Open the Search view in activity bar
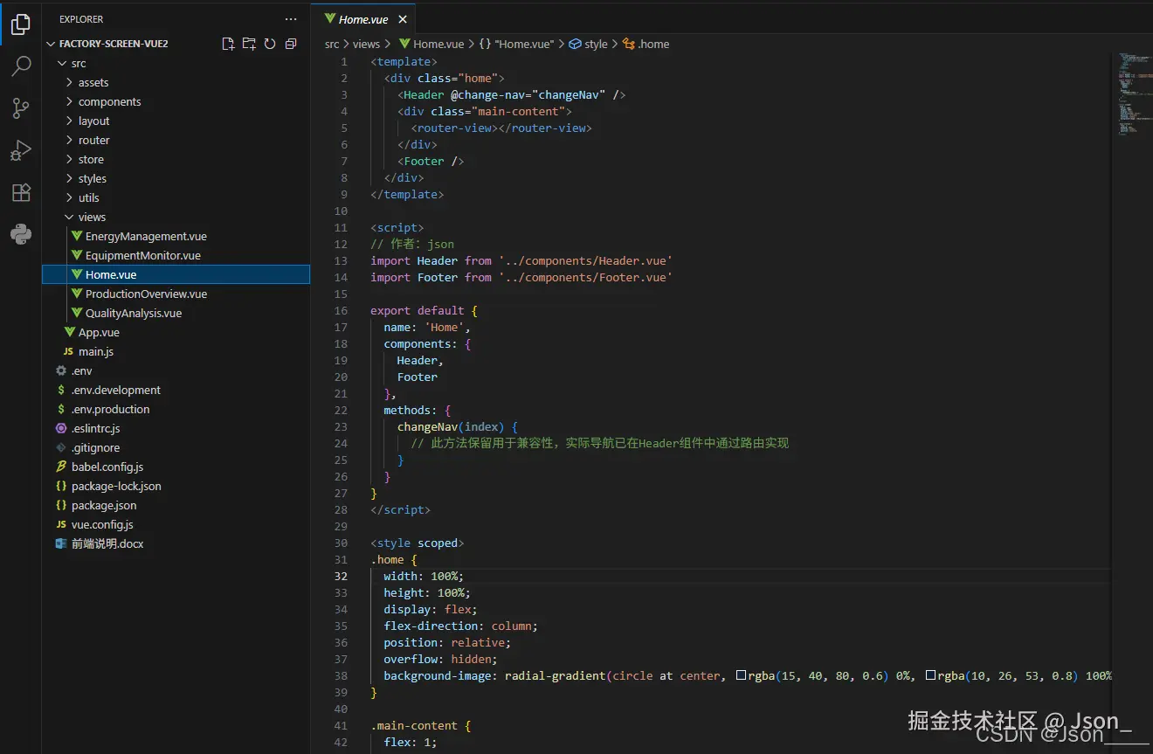 [21, 66]
